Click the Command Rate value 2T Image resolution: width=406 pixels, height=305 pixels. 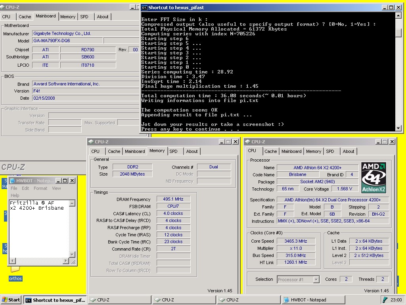[x=174, y=249]
